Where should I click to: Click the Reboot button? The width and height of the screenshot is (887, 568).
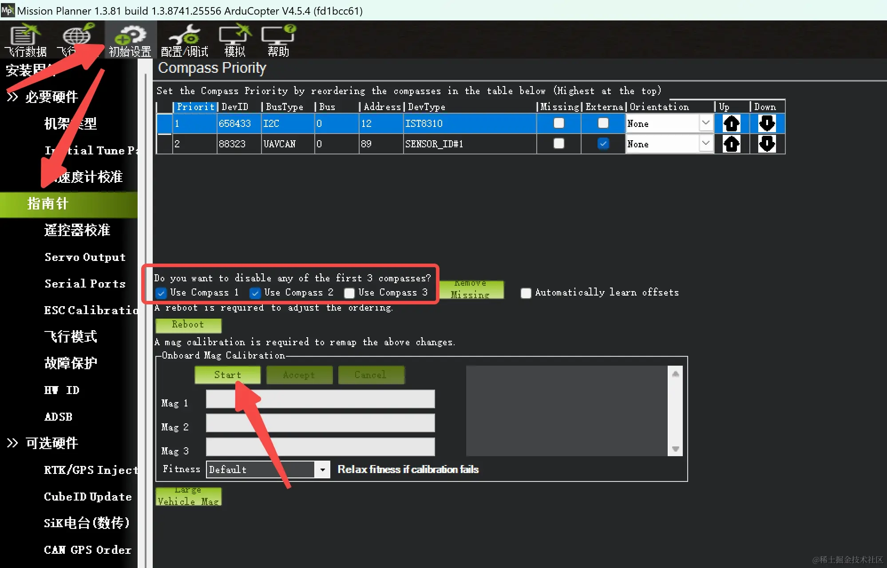(x=188, y=325)
